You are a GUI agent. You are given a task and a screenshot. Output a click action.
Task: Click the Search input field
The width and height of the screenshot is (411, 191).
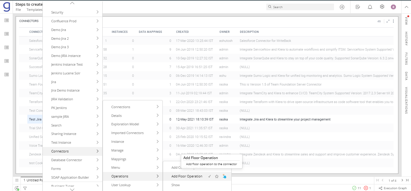tap(300, 7)
